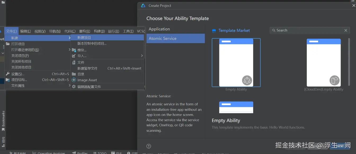The width and height of the screenshot is (356, 154).
Task: Expand the 导入... submenu arrow
Action: coord(142,56)
